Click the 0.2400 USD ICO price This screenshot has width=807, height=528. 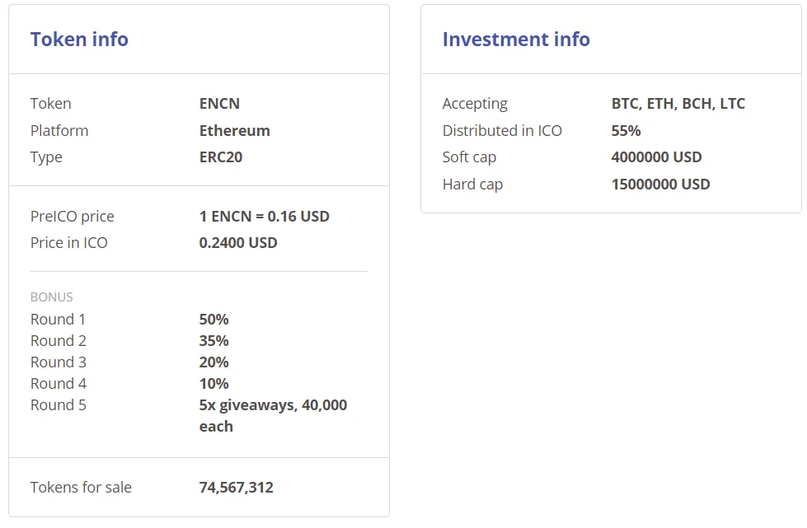click(238, 243)
